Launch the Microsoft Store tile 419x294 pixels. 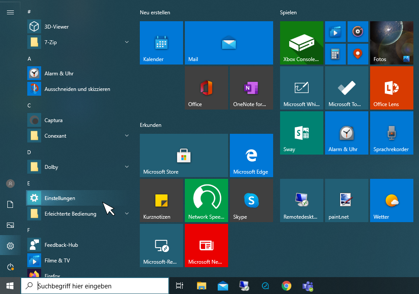coord(184,155)
